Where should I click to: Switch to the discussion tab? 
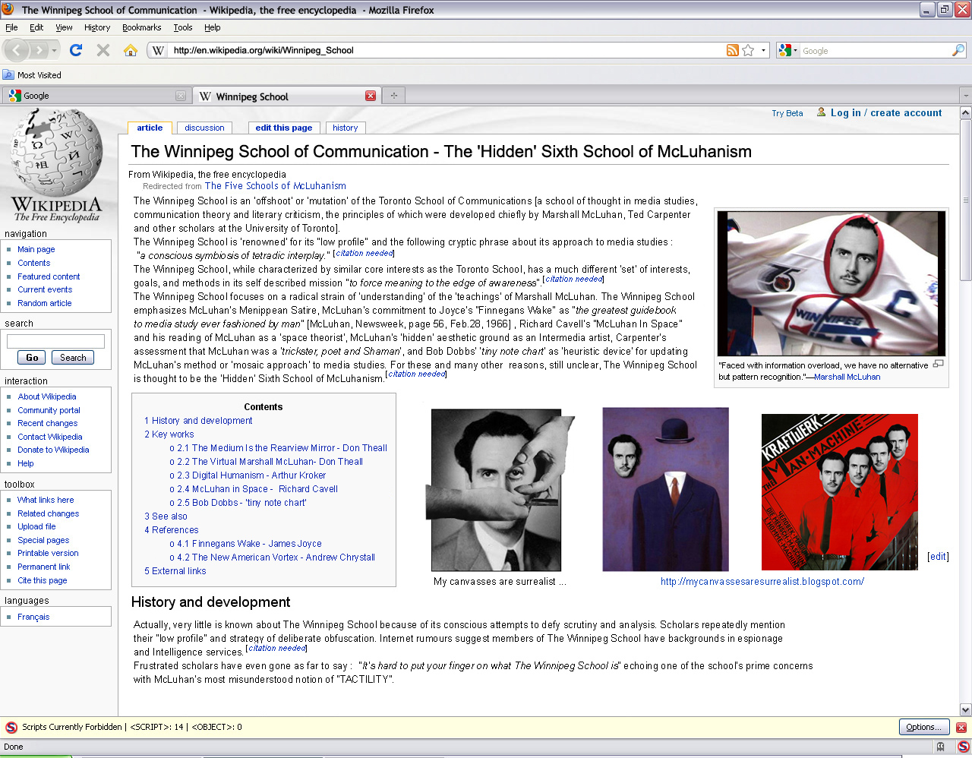coord(204,128)
